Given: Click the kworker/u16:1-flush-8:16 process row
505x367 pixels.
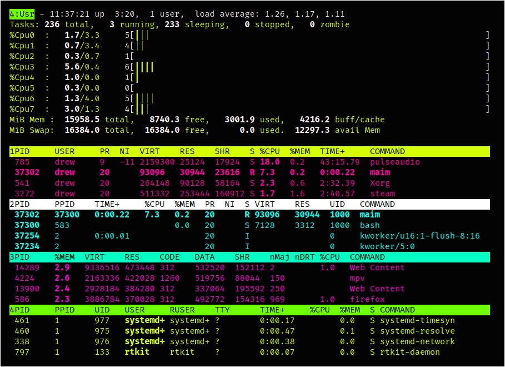Looking at the screenshot, I should (419, 236).
